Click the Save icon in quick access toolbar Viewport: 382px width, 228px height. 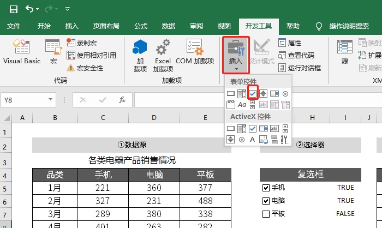coord(14,9)
